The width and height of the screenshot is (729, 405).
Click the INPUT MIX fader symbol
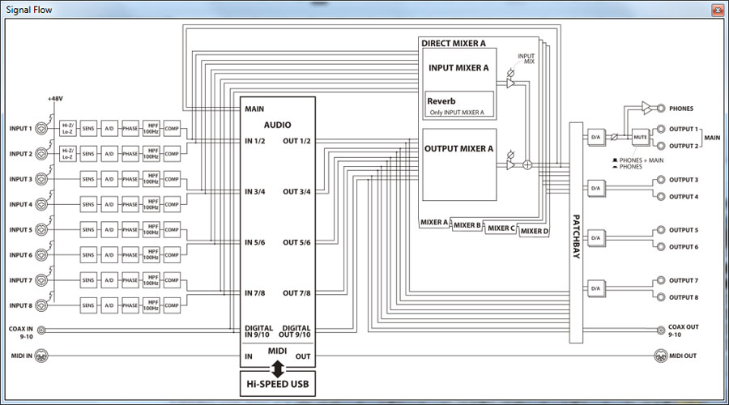click(x=510, y=83)
